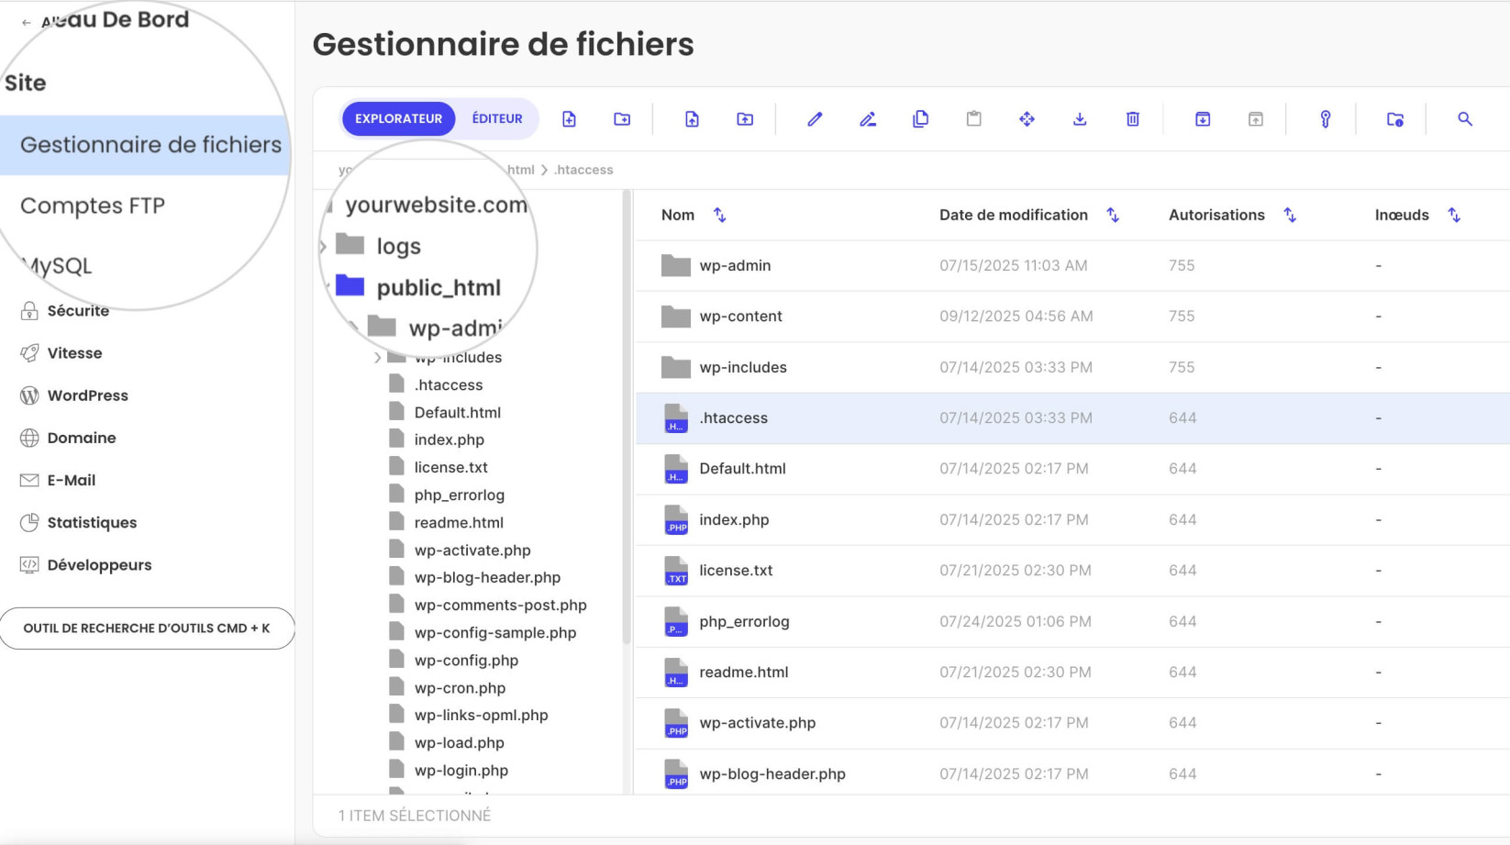
Task: Click the grayed extract archive icon
Action: point(1256,119)
